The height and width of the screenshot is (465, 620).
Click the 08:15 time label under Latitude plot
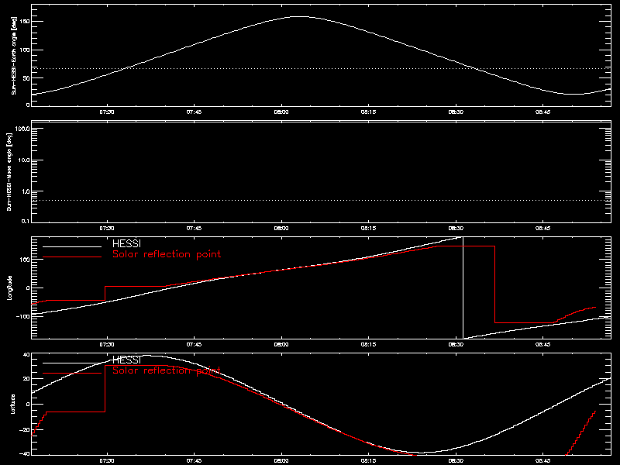(x=369, y=461)
